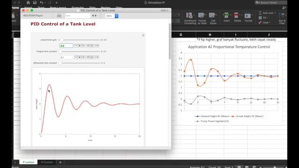Click the Insert cells icon in ribbon
Screen dimensions: 299x168
(226, 15)
